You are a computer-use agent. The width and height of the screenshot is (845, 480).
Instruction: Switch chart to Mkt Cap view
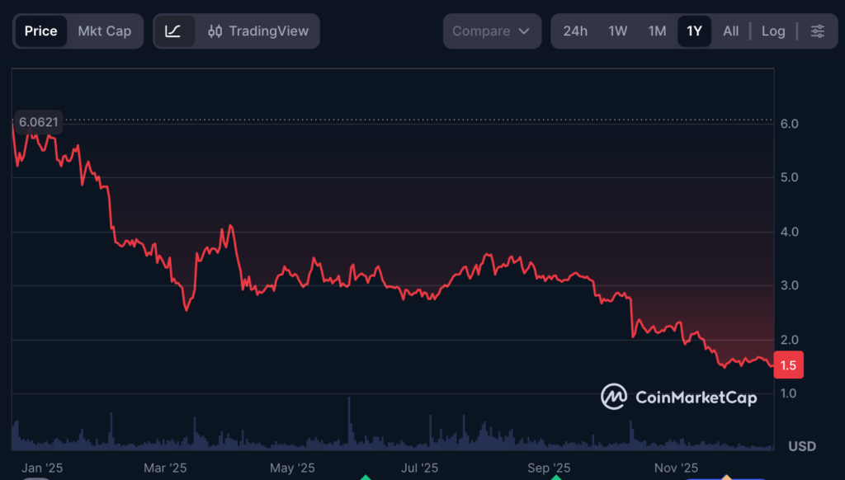[x=104, y=31]
